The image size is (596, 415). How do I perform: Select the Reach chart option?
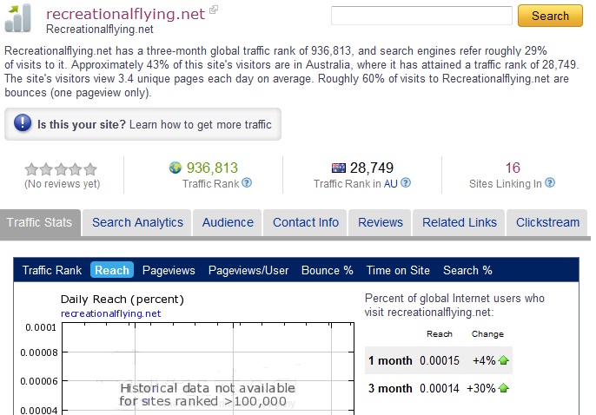tap(112, 270)
